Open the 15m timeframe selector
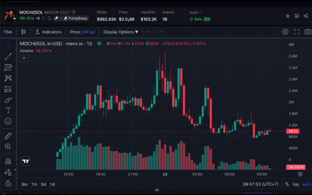 8,32
